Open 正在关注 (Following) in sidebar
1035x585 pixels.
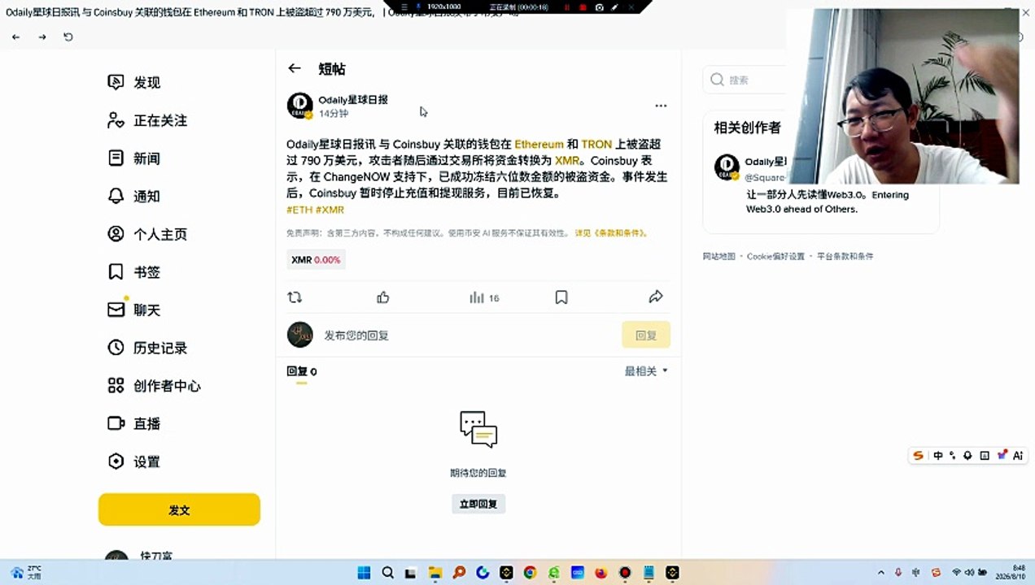click(148, 120)
